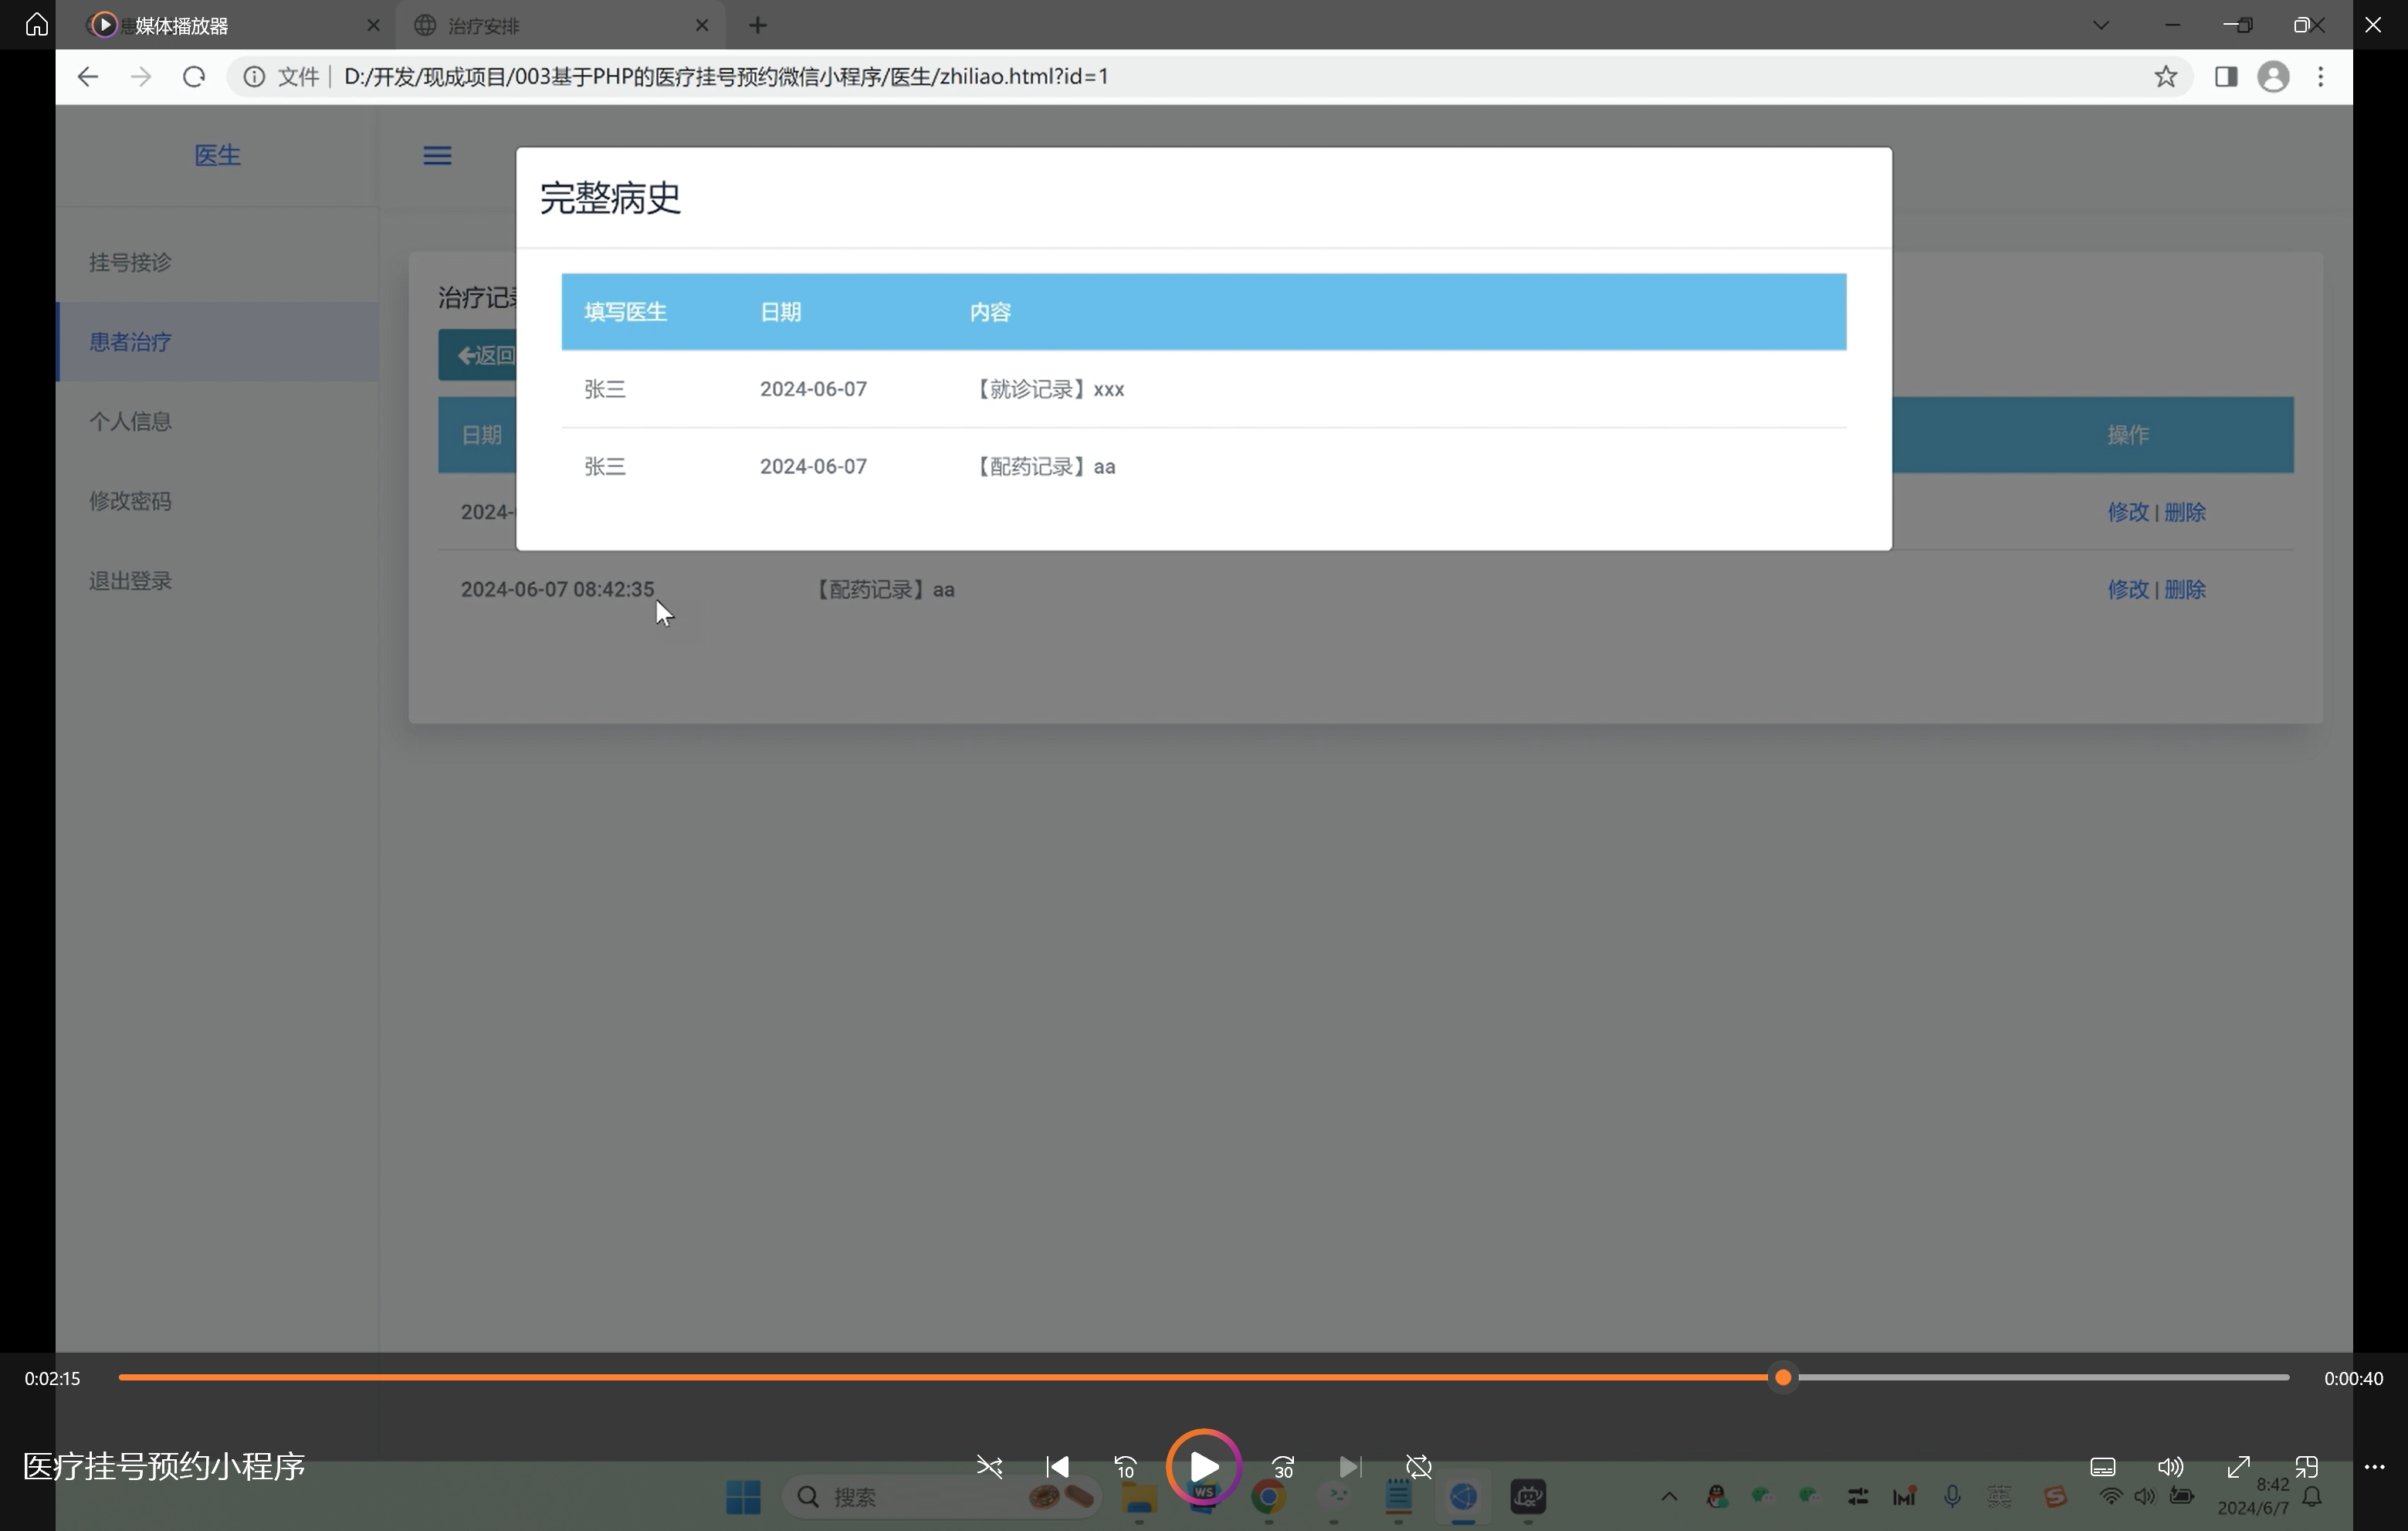Click the video title 医疗挂号预约小程序
This screenshot has height=1531, width=2408.
pyautogui.click(x=164, y=1466)
